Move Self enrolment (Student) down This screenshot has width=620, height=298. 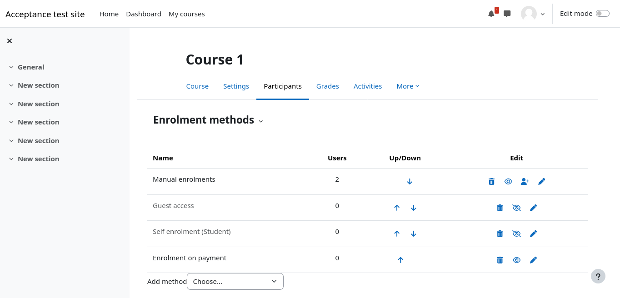tap(414, 234)
